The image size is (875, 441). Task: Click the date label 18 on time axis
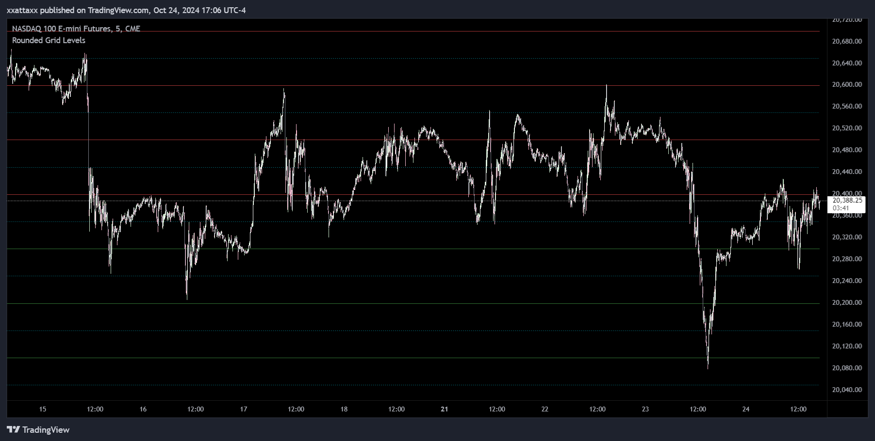click(x=344, y=409)
